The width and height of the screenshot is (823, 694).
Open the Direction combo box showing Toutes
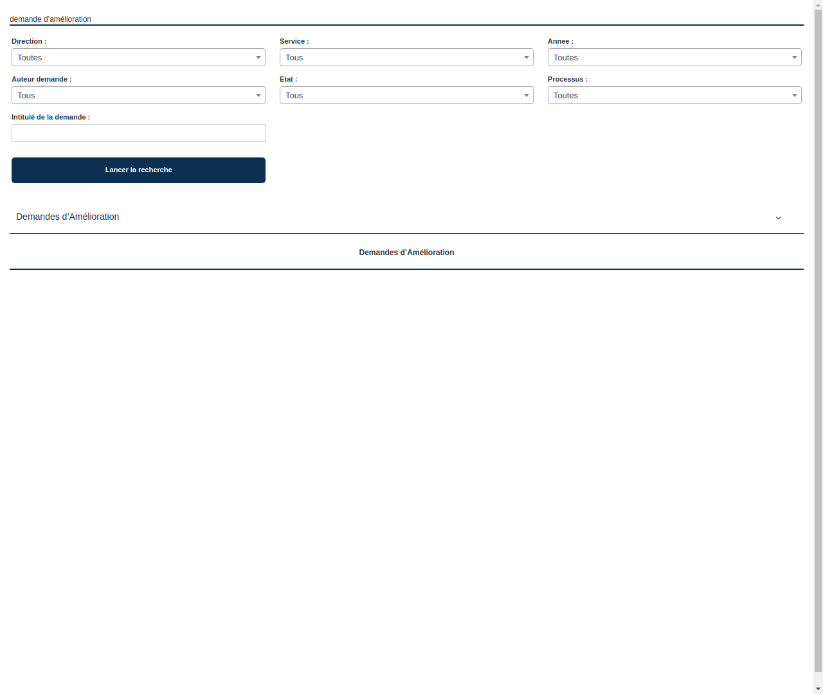138,57
